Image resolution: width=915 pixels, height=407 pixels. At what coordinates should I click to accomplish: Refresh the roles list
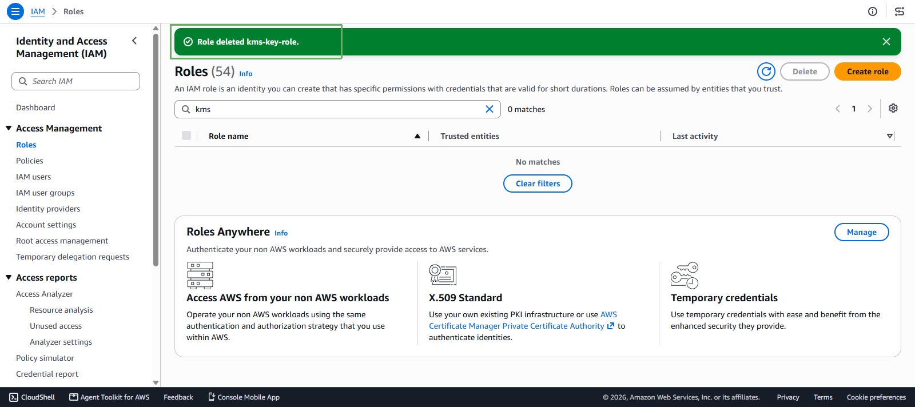766,71
